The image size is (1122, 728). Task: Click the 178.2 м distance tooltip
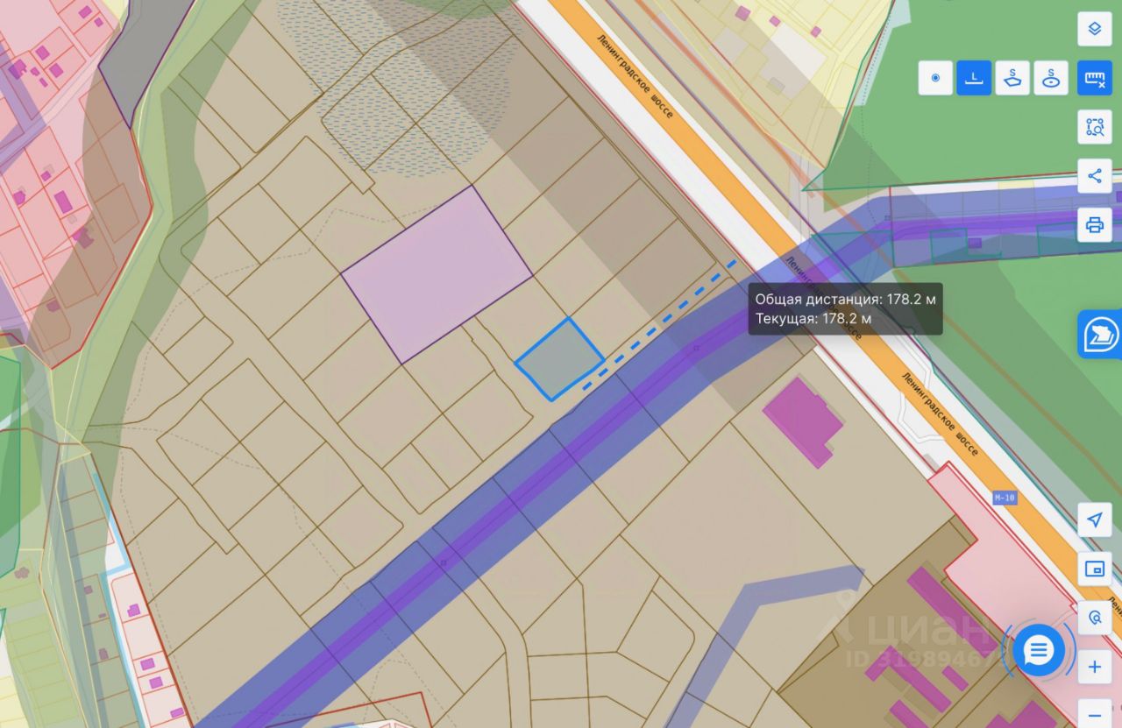tap(845, 308)
